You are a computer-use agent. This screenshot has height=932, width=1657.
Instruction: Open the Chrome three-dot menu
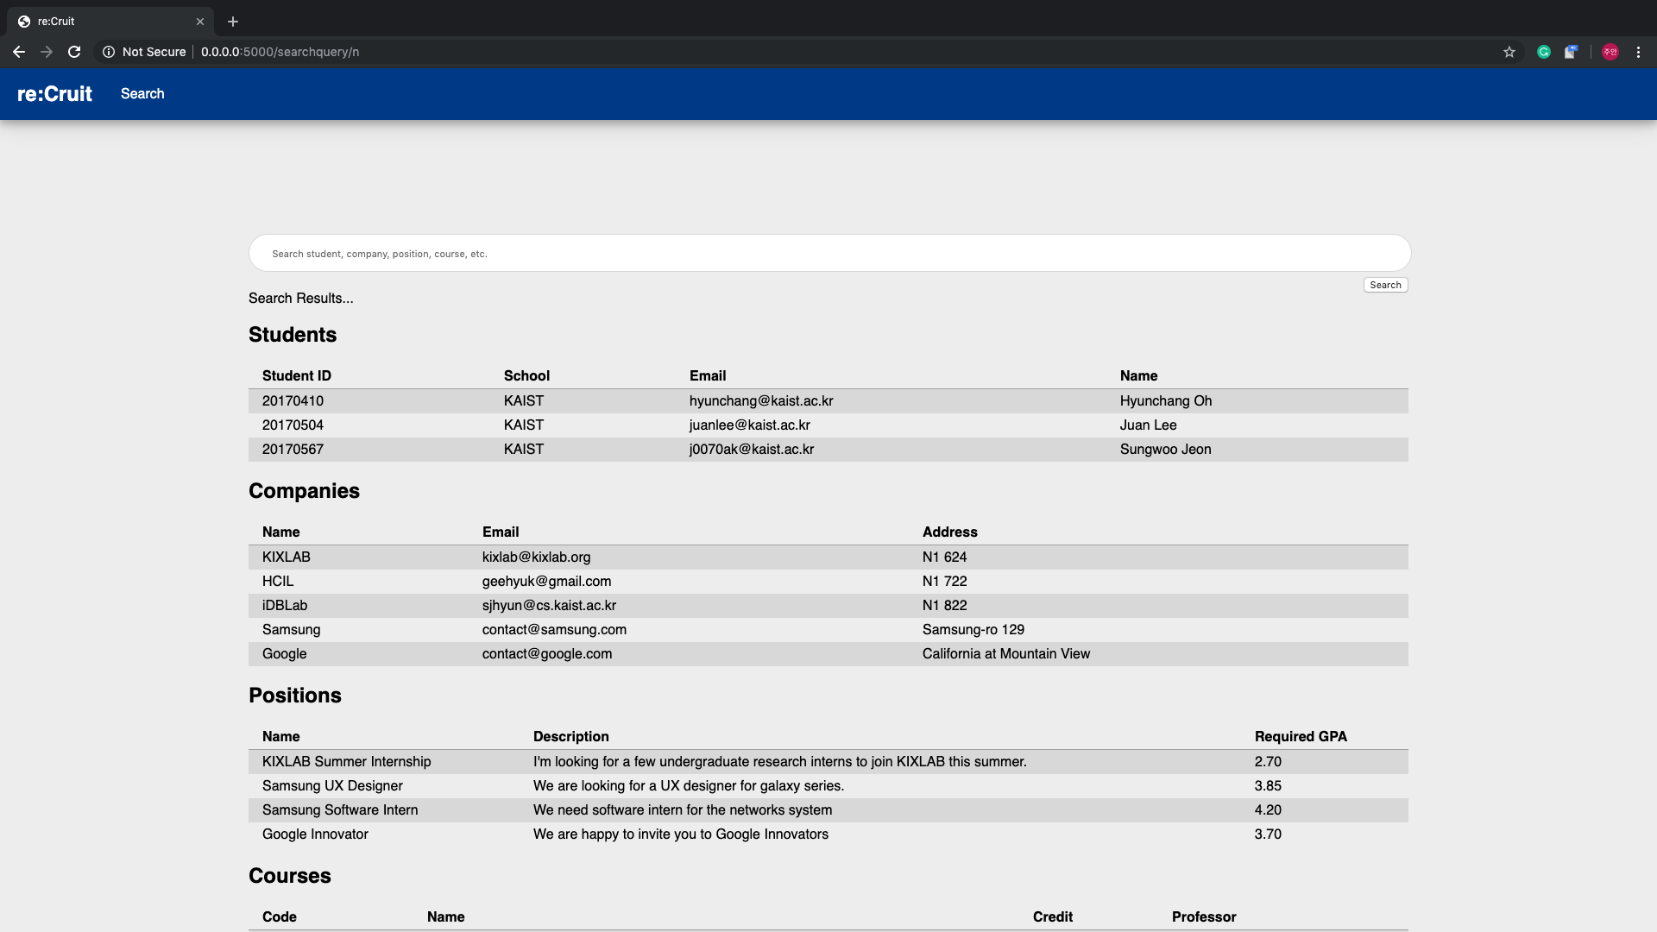coord(1638,52)
